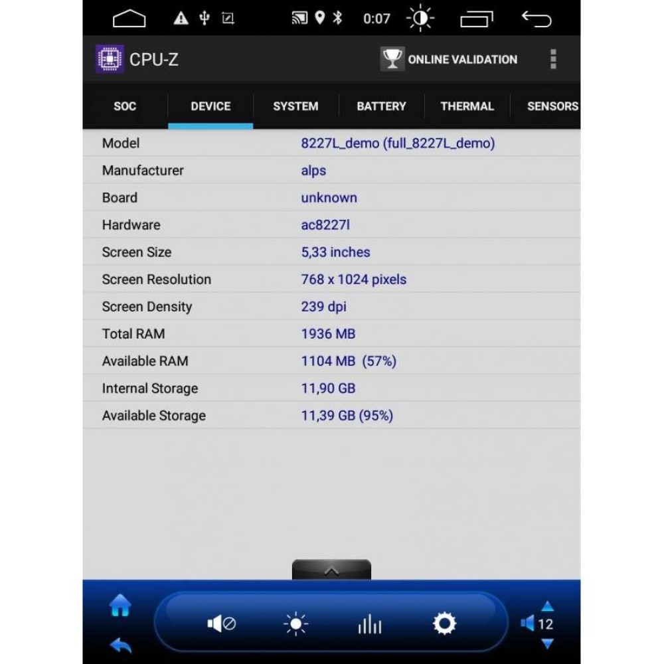Tap the location pin icon
This screenshot has width=664, height=664.
(320, 18)
